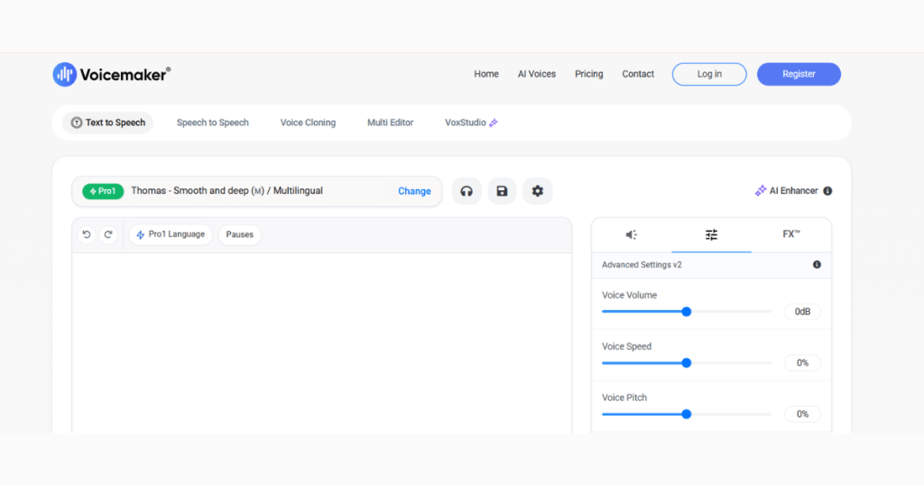This screenshot has width=924, height=485.
Task: Open the VoxStudio tab
Action: pos(471,123)
